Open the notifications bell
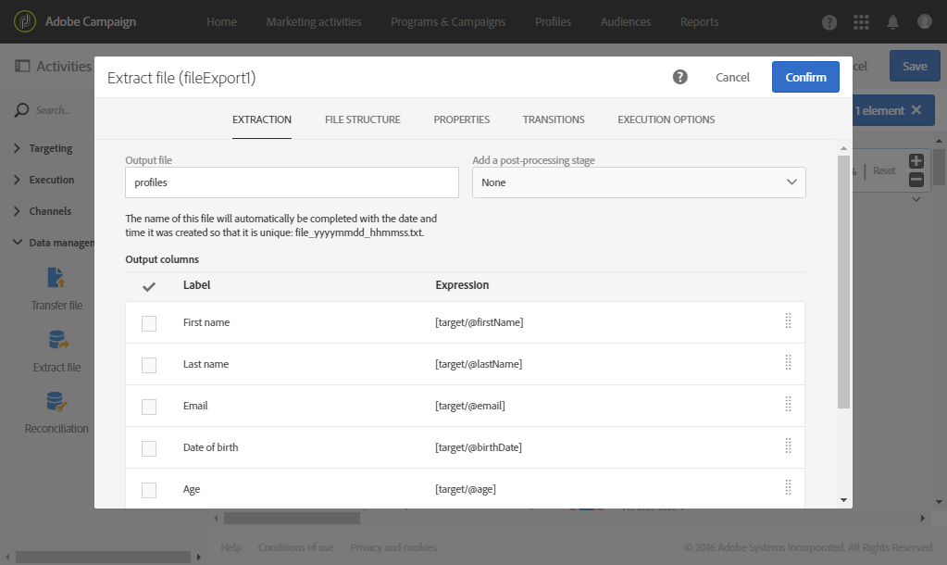 click(893, 21)
